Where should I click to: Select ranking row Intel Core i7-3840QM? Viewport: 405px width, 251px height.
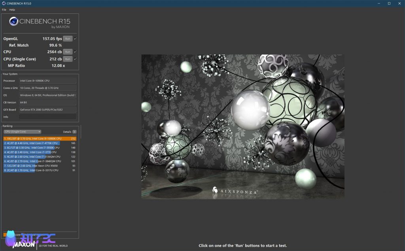(x=40, y=161)
